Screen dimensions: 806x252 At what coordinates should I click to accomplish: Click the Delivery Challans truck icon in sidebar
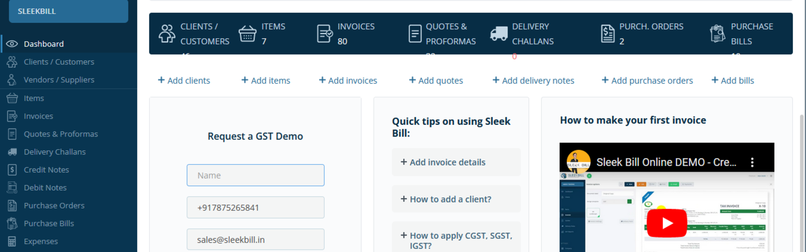[x=12, y=152]
